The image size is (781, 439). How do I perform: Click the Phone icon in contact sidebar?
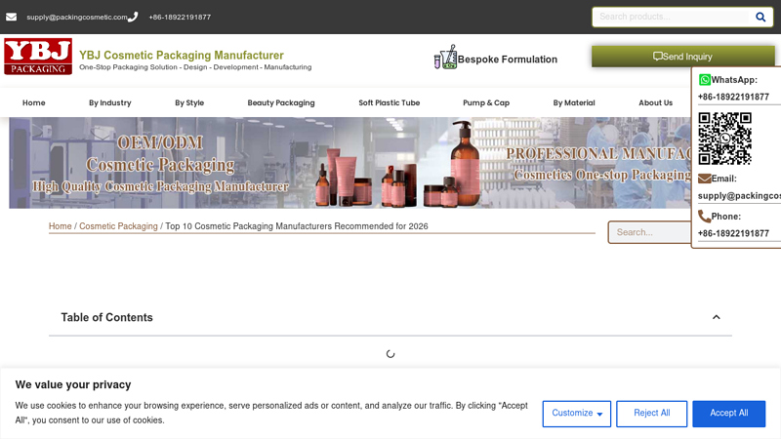tap(705, 217)
